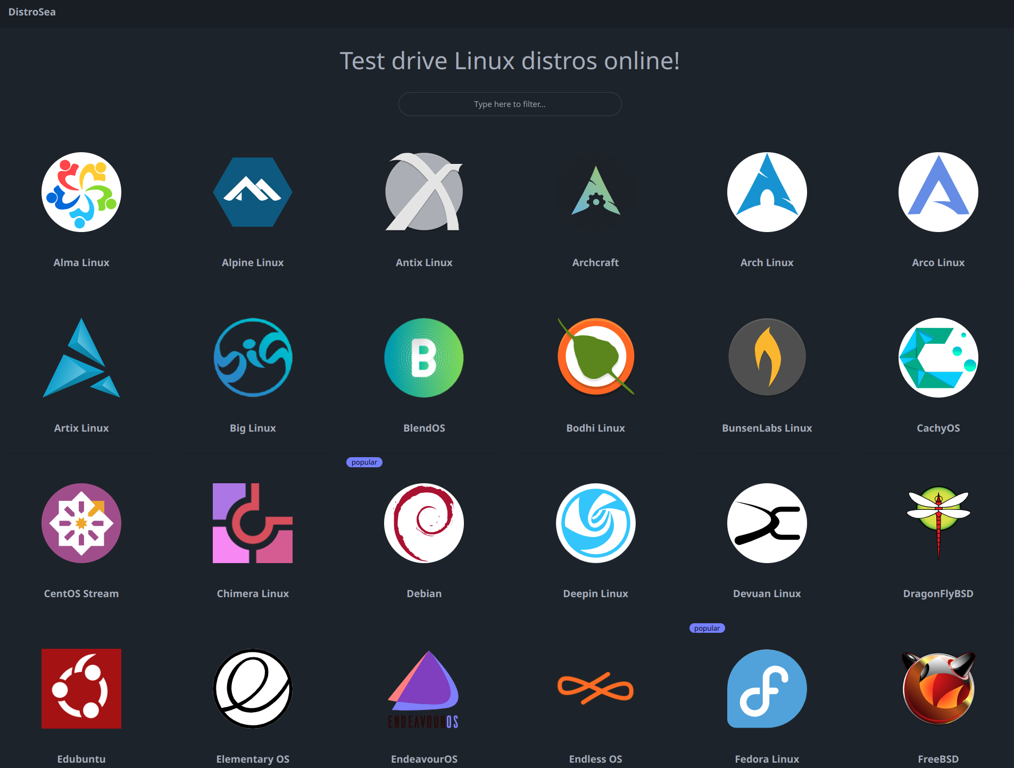1014x768 pixels.
Task: Click the CentOS Stream text label
Action: pos(81,593)
